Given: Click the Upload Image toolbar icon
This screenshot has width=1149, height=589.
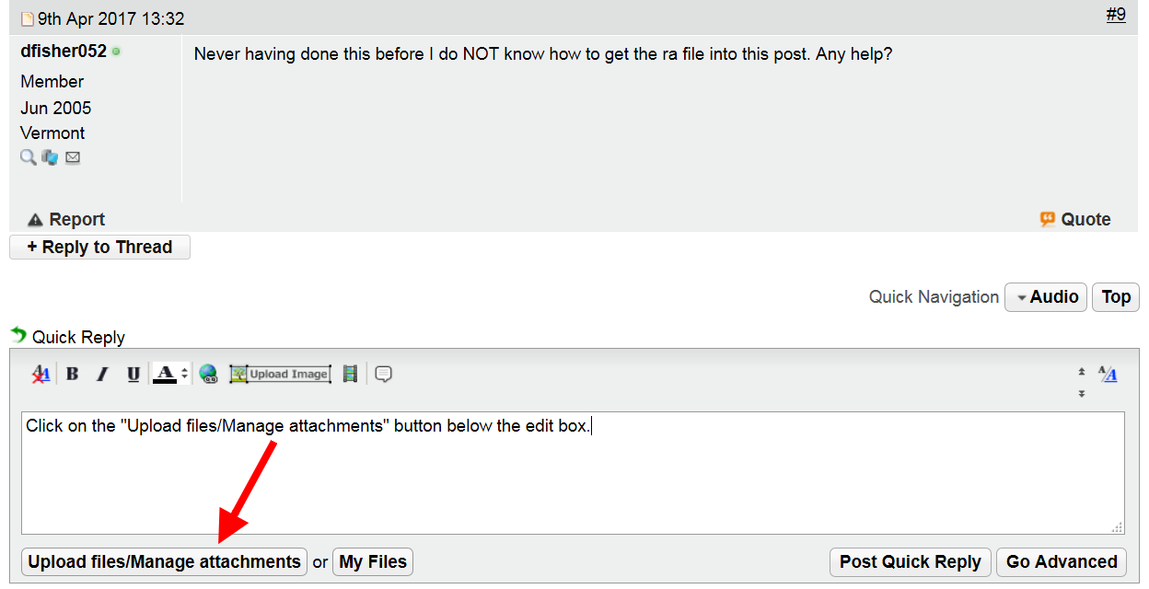Looking at the screenshot, I should coord(280,374).
